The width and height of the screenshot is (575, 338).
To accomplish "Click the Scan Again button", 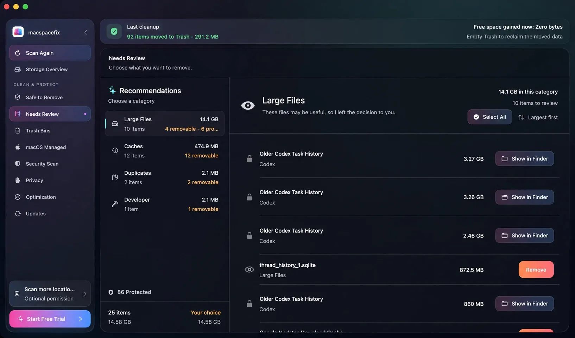I will click(50, 53).
